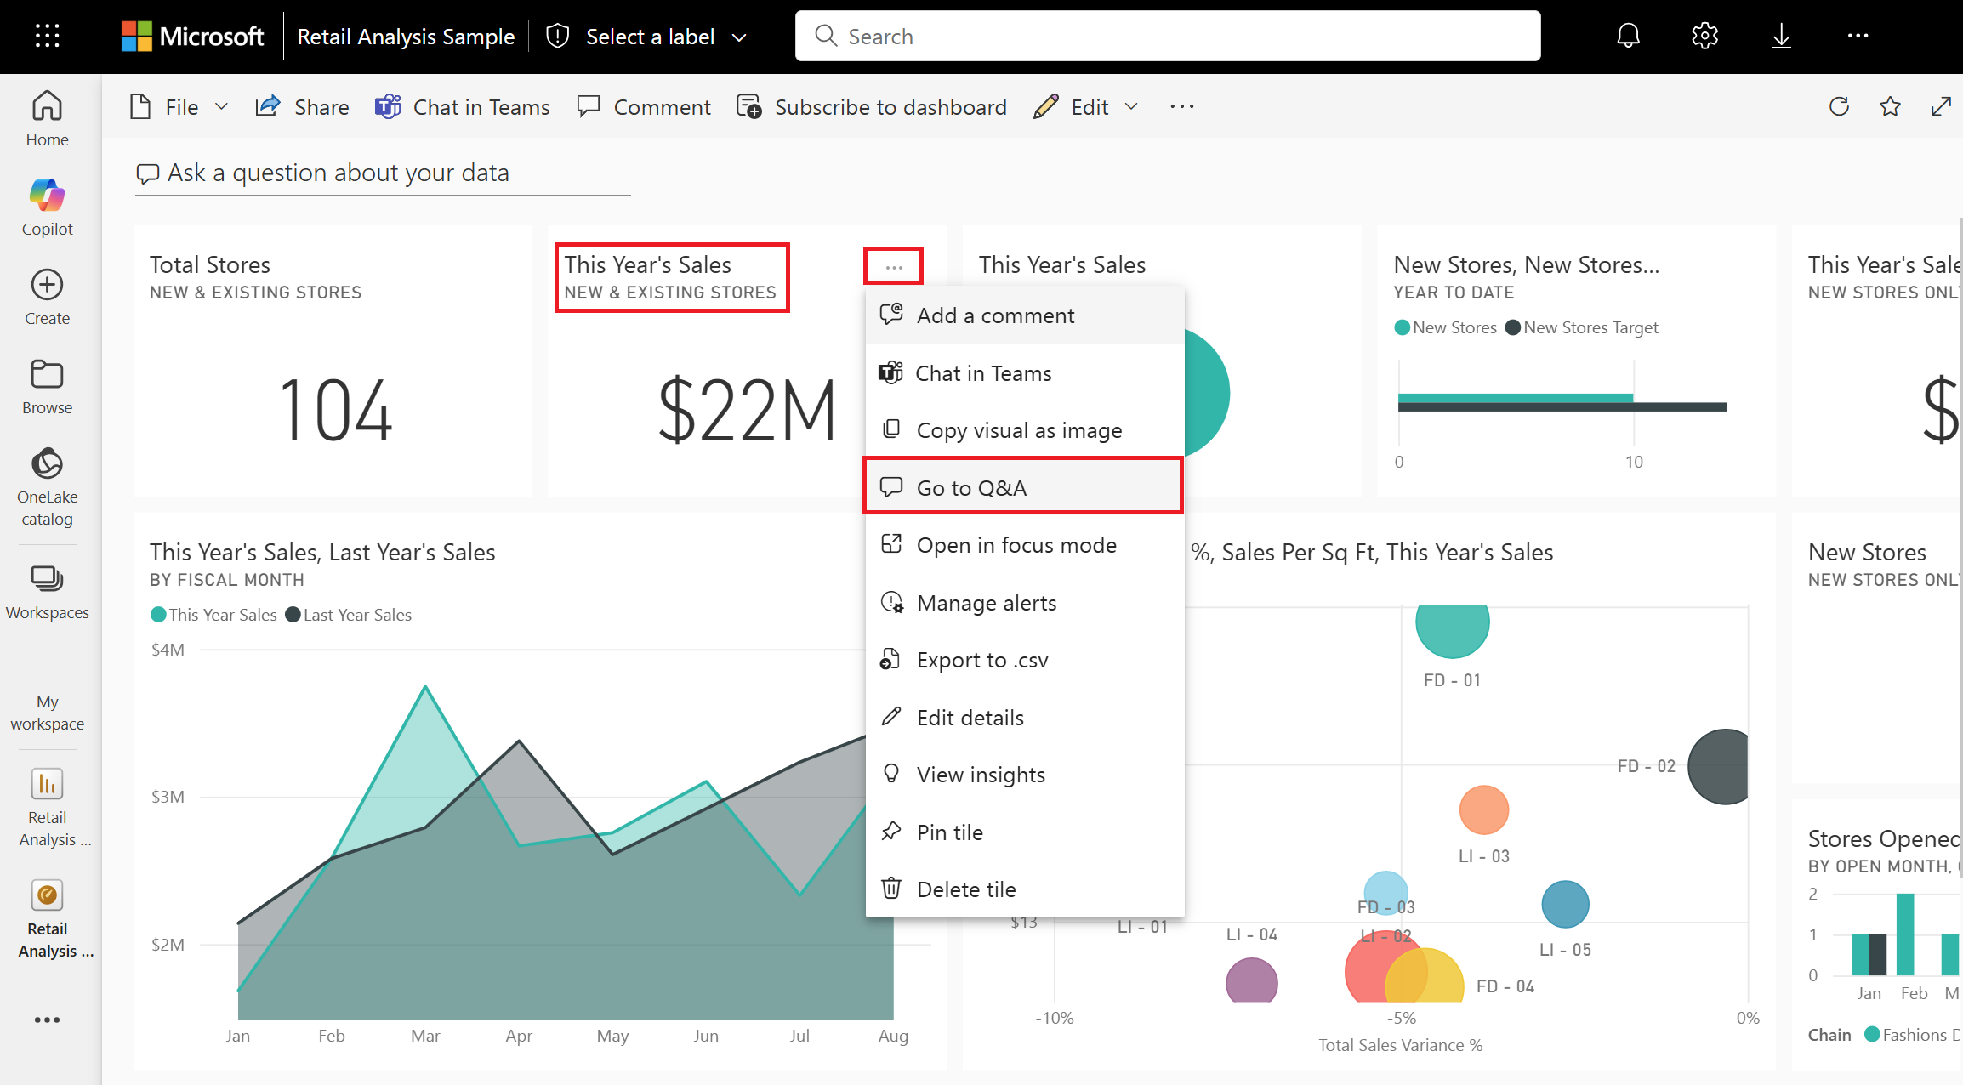Screen dimensions: 1963x1085
Task: Click the settings gear icon
Action: pyautogui.click(x=1704, y=36)
